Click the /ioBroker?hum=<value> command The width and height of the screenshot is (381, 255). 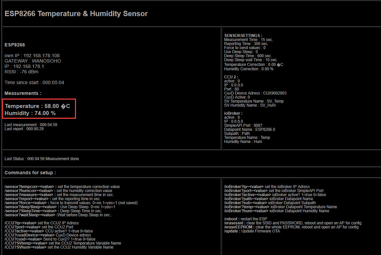(x=277, y=211)
